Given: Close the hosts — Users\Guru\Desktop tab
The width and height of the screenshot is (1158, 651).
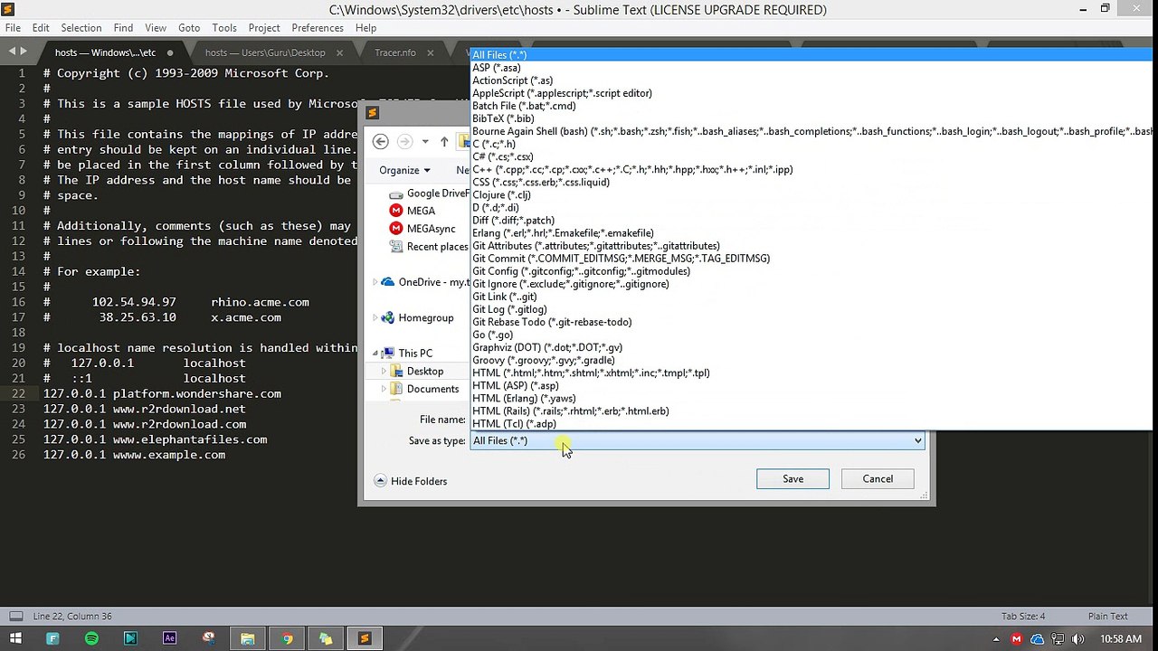Looking at the screenshot, I should (339, 52).
